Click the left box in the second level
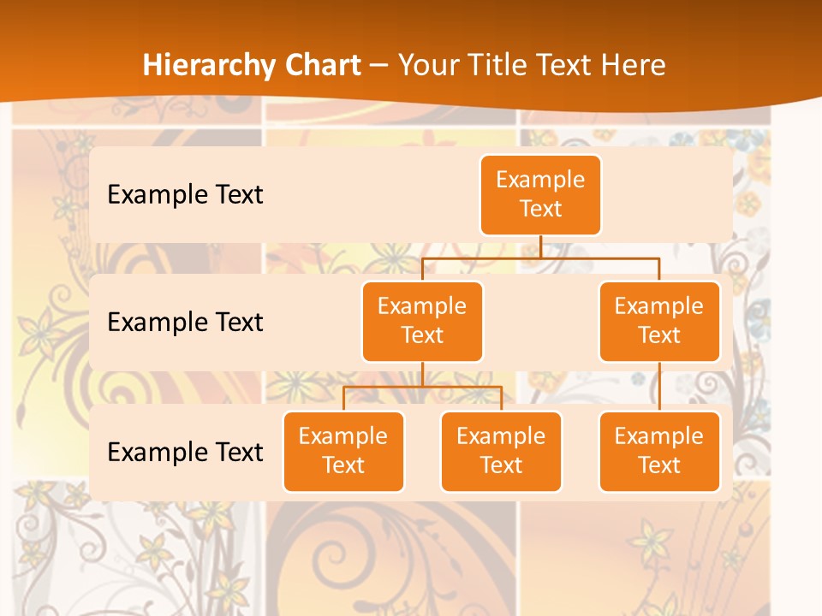The width and height of the screenshot is (822, 616). [422, 321]
